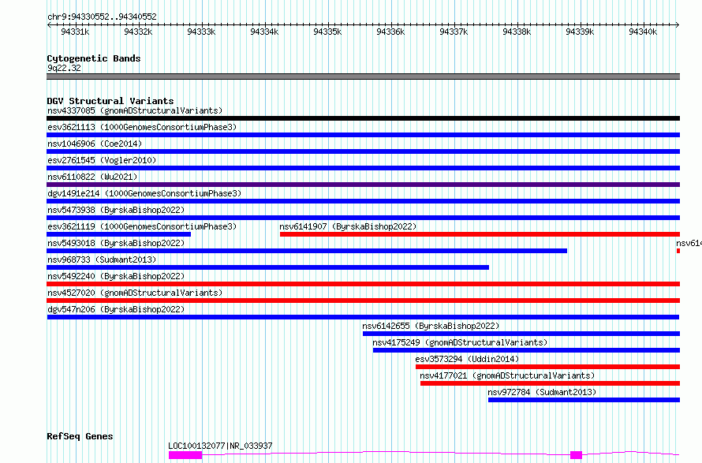The image size is (702, 463).
Task: Click the nsv5473938 (ByrskaBishop2022) label
Action: coord(116,210)
